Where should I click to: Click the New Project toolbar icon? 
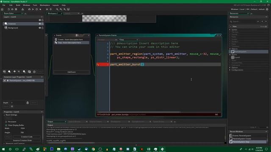click(x=8, y=9)
